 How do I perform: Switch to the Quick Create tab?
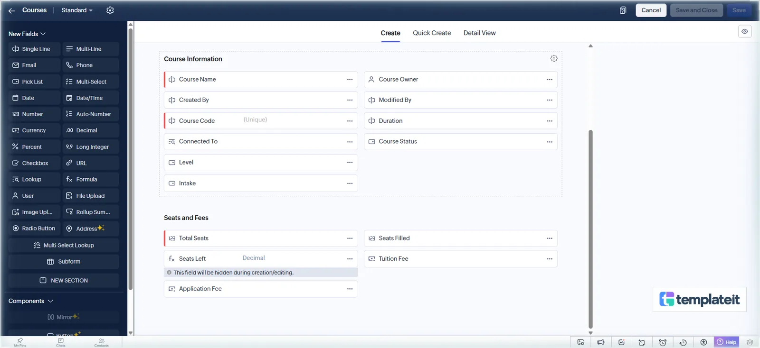(x=432, y=33)
